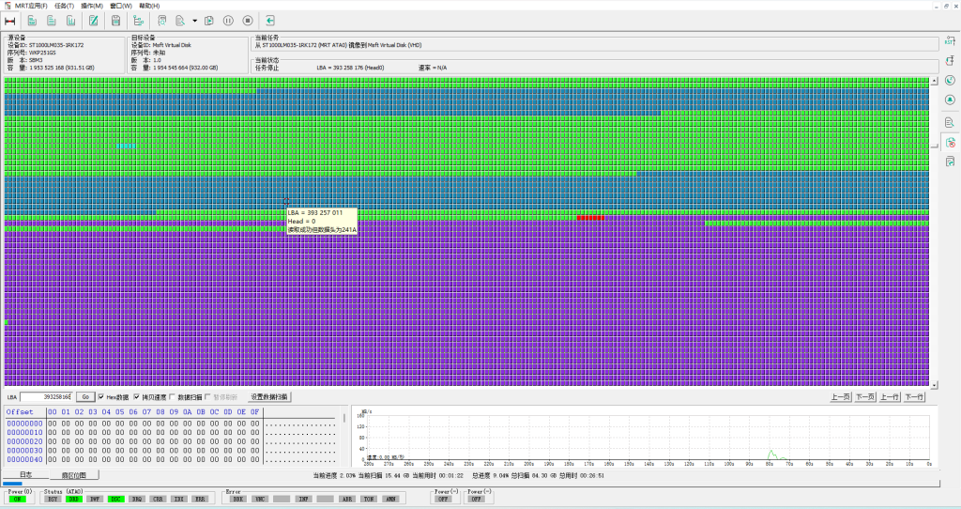Click the ERR status indicator
The height and width of the screenshot is (509, 961).
coord(200,499)
